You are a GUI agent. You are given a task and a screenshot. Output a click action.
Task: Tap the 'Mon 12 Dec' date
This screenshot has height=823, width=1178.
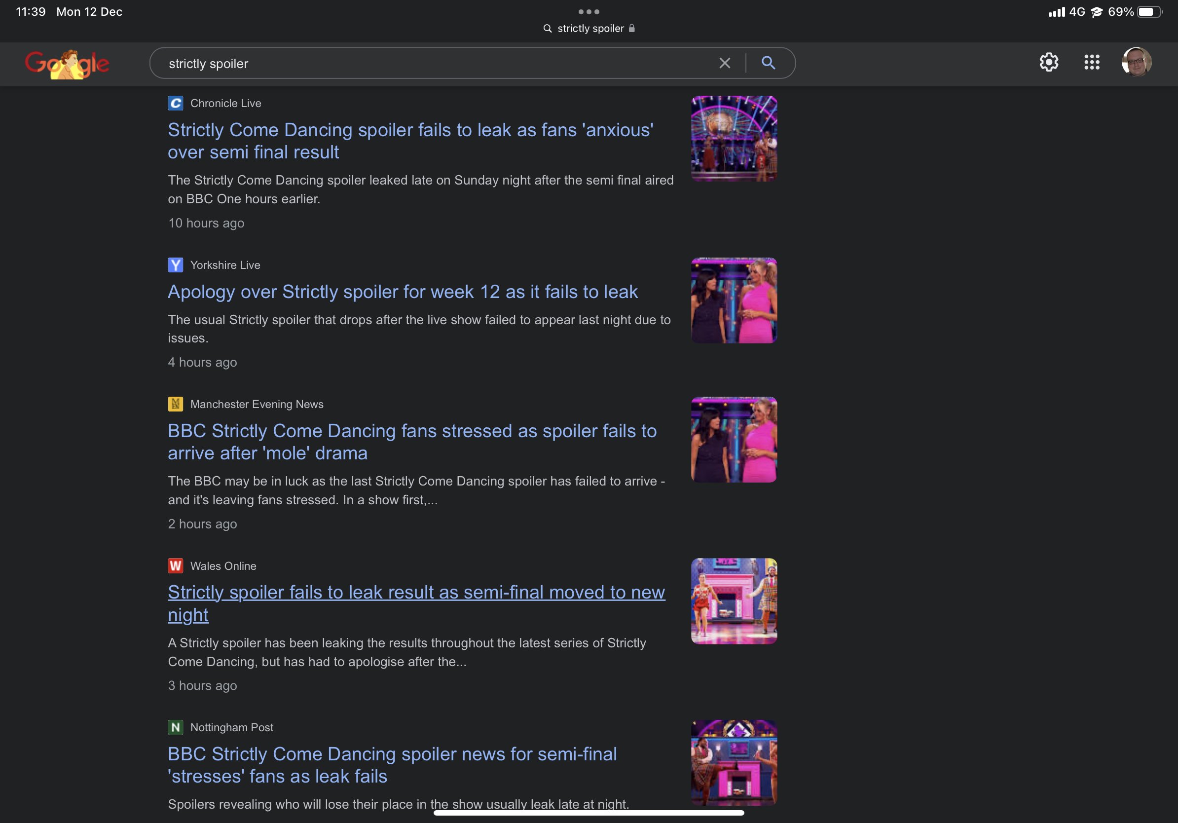(x=89, y=12)
